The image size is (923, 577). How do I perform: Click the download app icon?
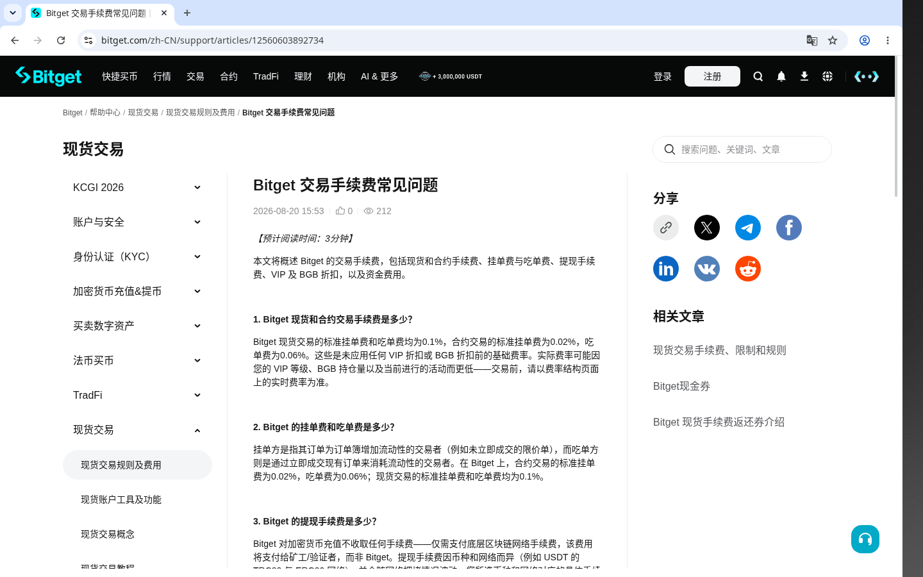(804, 76)
